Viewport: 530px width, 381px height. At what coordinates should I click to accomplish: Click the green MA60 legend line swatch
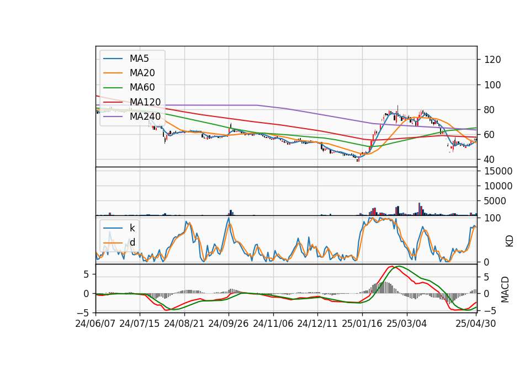coord(113,88)
